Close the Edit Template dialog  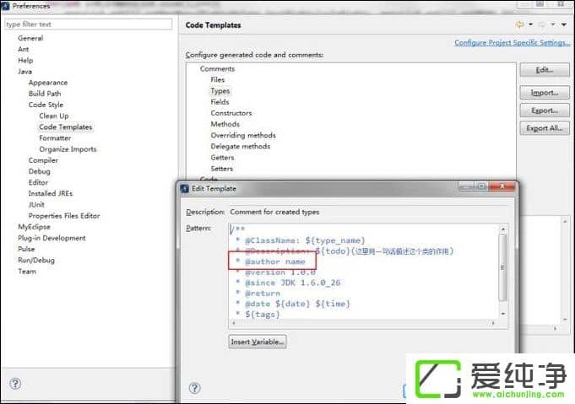(502, 186)
